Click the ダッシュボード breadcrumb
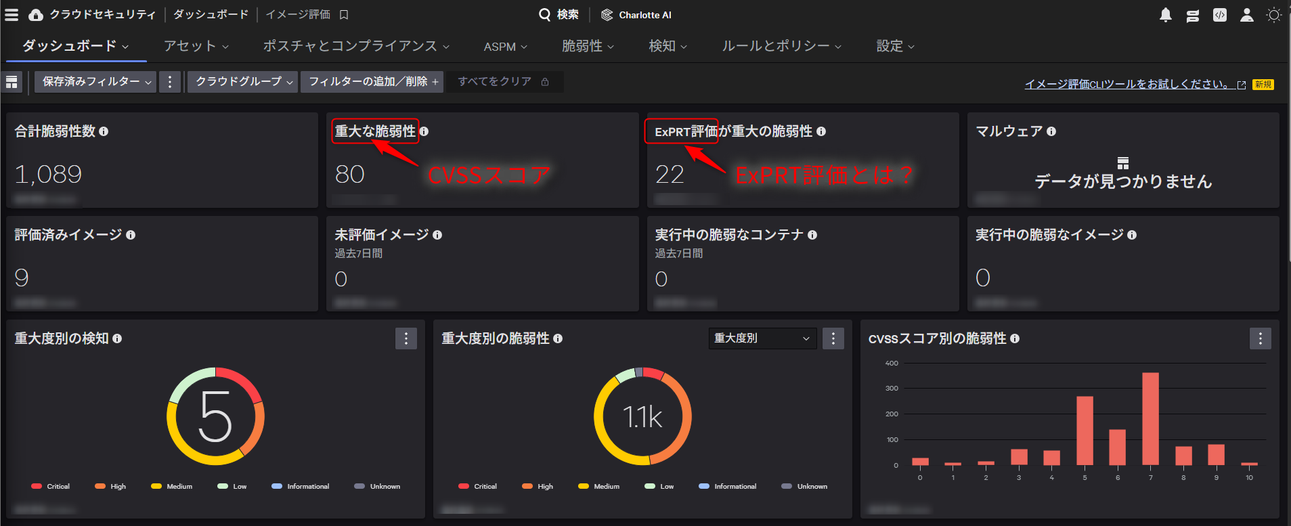The image size is (1291, 526). point(211,15)
